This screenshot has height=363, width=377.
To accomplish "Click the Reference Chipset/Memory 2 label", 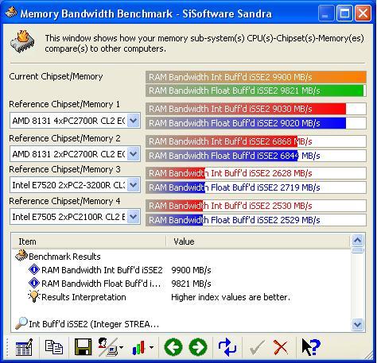I will [64, 138].
